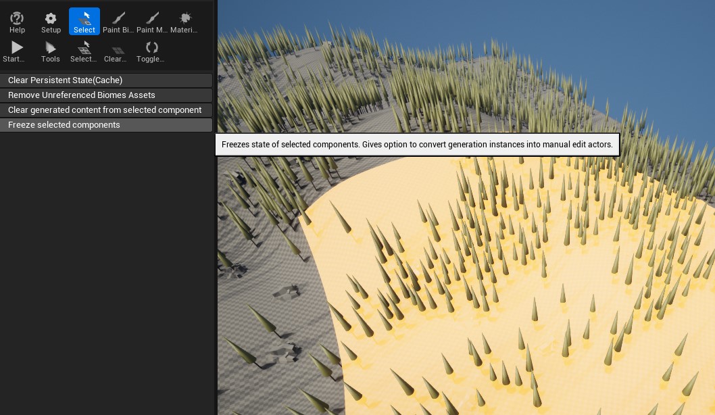Image resolution: width=715 pixels, height=415 pixels.
Task: Open the Setup gear tool
Action: (x=51, y=22)
